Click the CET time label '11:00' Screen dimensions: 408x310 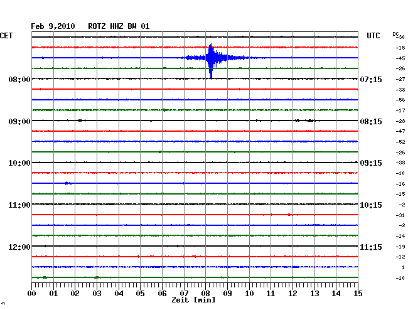[x=19, y=205]
